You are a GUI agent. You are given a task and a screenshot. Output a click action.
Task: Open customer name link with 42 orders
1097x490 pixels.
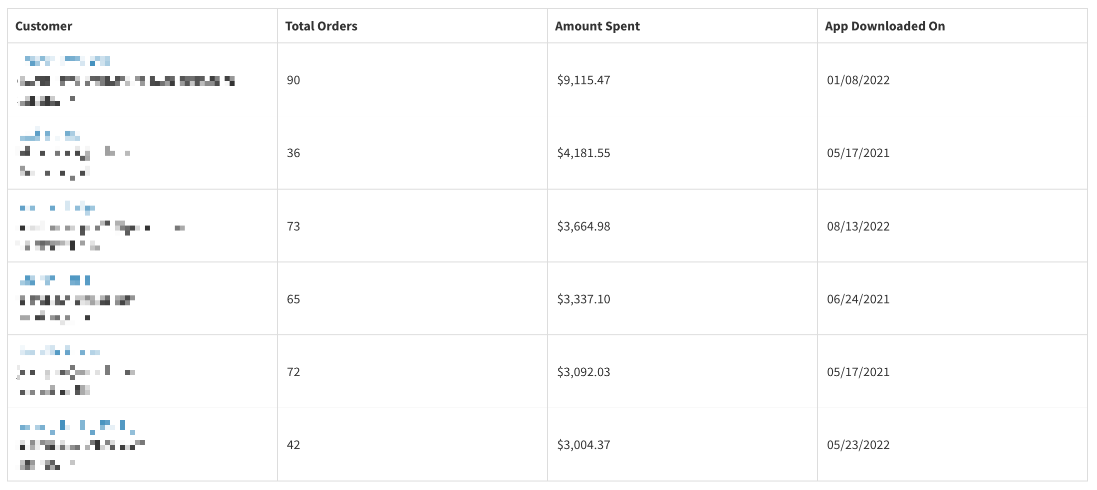coord(77,427)
